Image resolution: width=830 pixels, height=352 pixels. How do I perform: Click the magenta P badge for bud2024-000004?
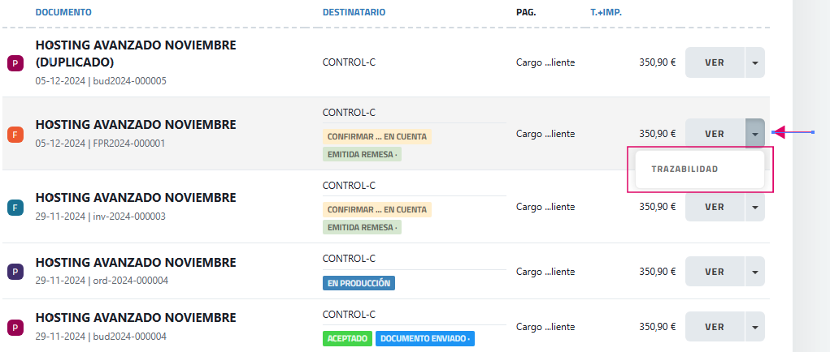click(x=15, y=328)
